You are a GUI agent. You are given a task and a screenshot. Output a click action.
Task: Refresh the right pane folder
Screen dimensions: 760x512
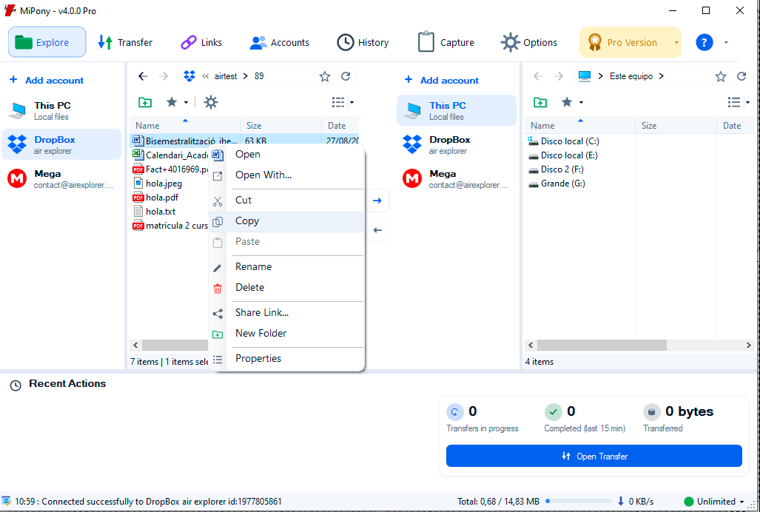click(741, 76)
